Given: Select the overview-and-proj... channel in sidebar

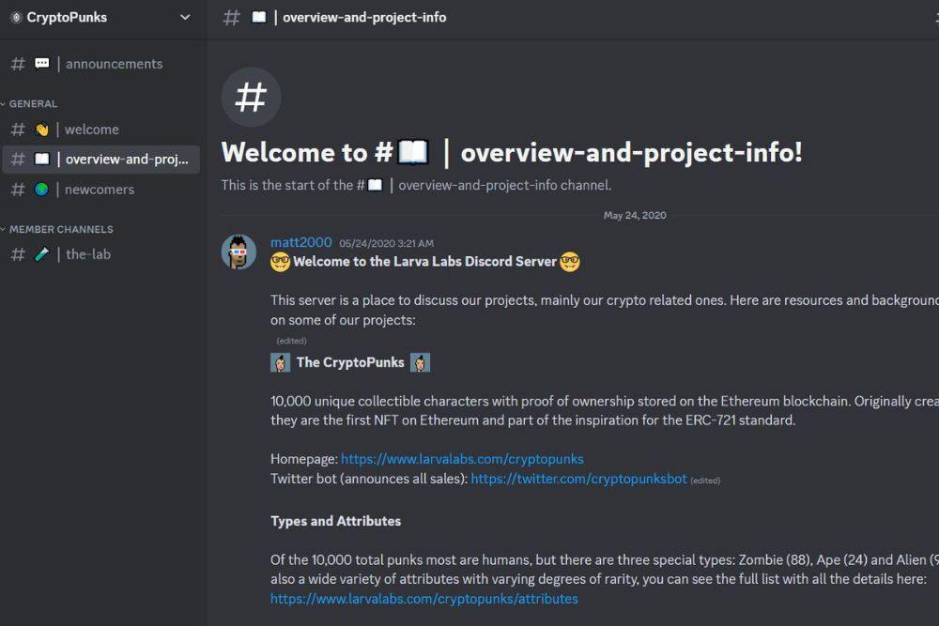Looking at the screenshot, I should pos(100,160).
